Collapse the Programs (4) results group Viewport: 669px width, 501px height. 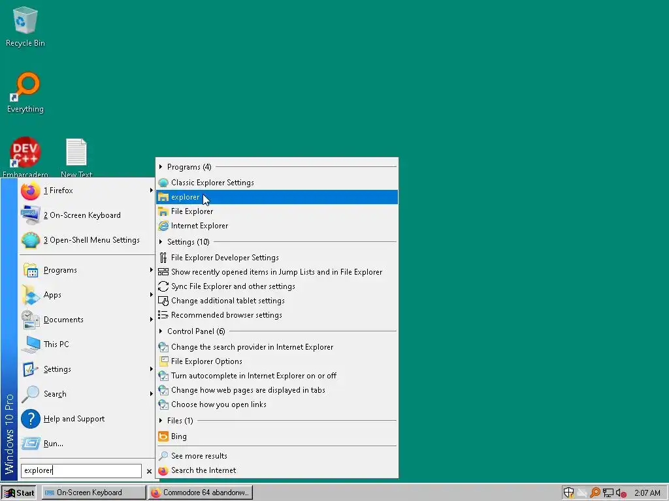click(161, 166)
